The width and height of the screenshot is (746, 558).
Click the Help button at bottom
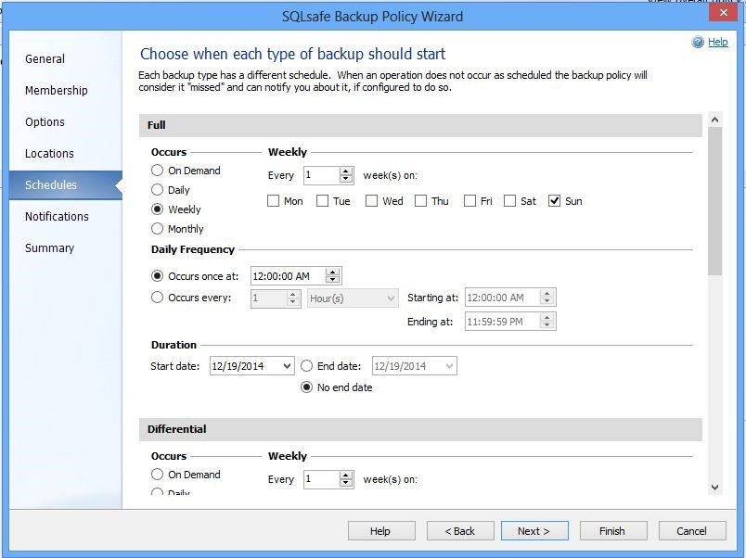[381, 531]
